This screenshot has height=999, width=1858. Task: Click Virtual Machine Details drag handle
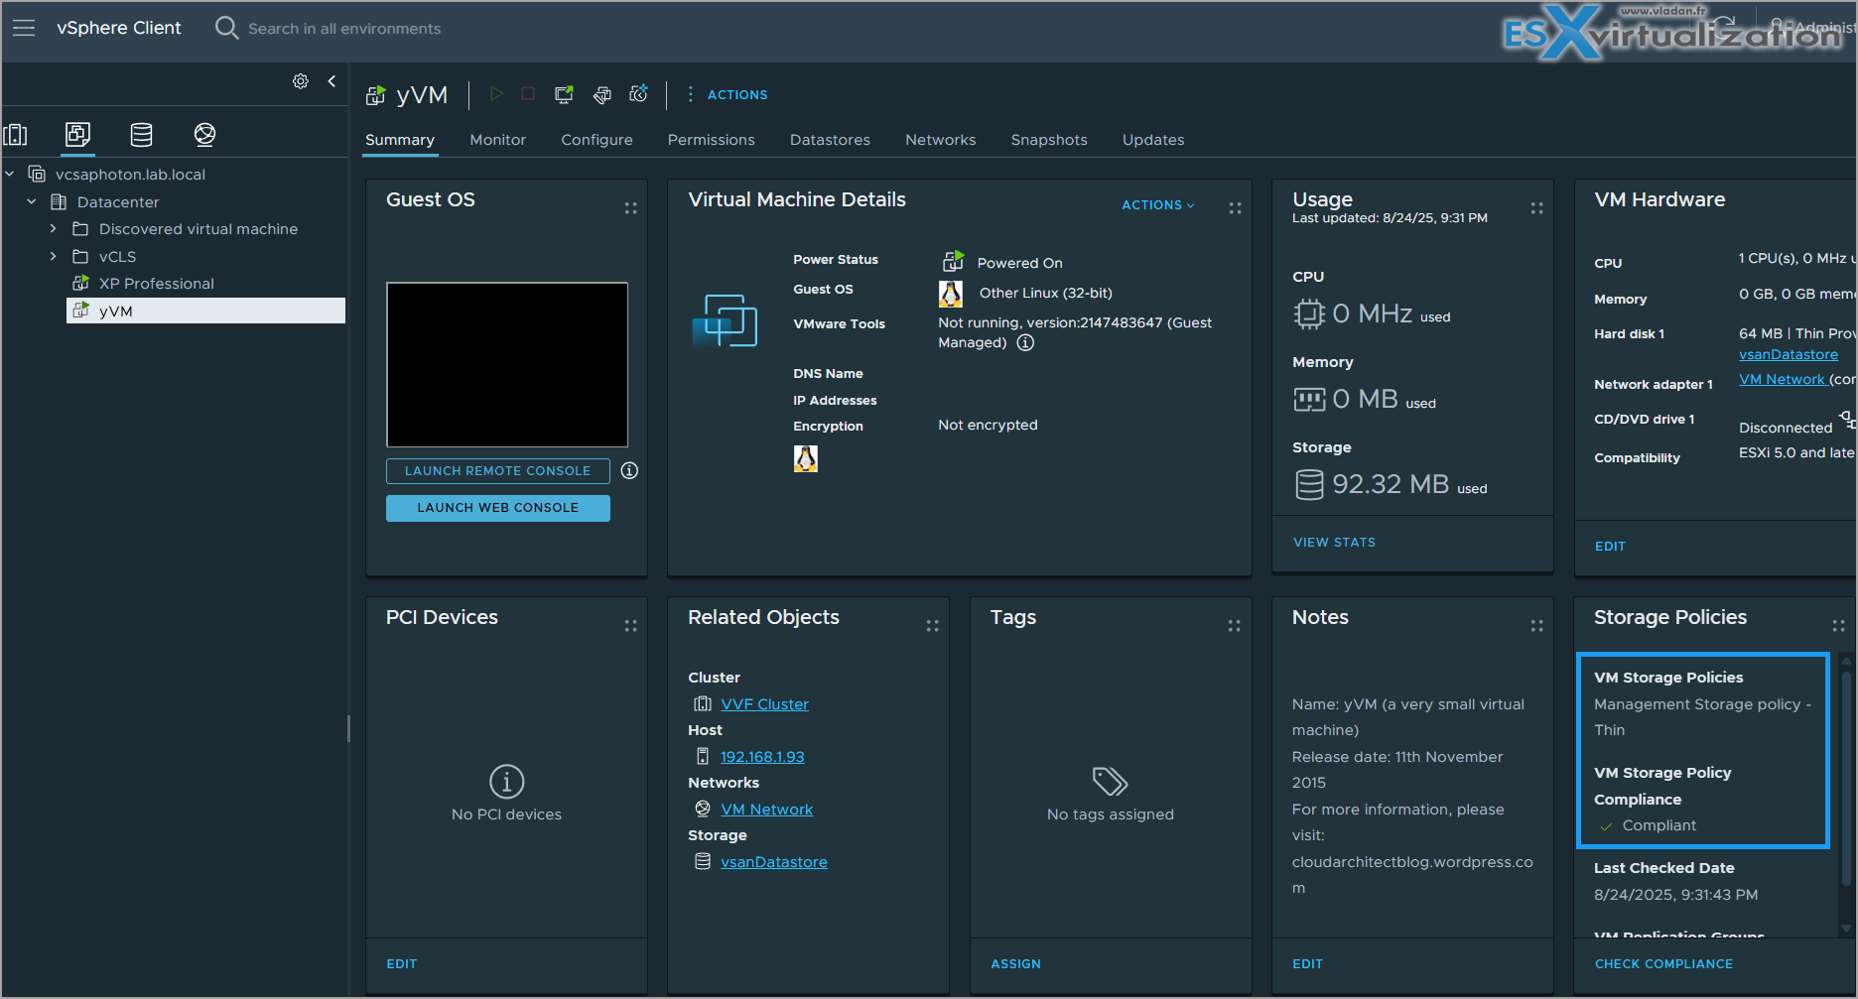pyautogui.click(x=1235, y=208)
